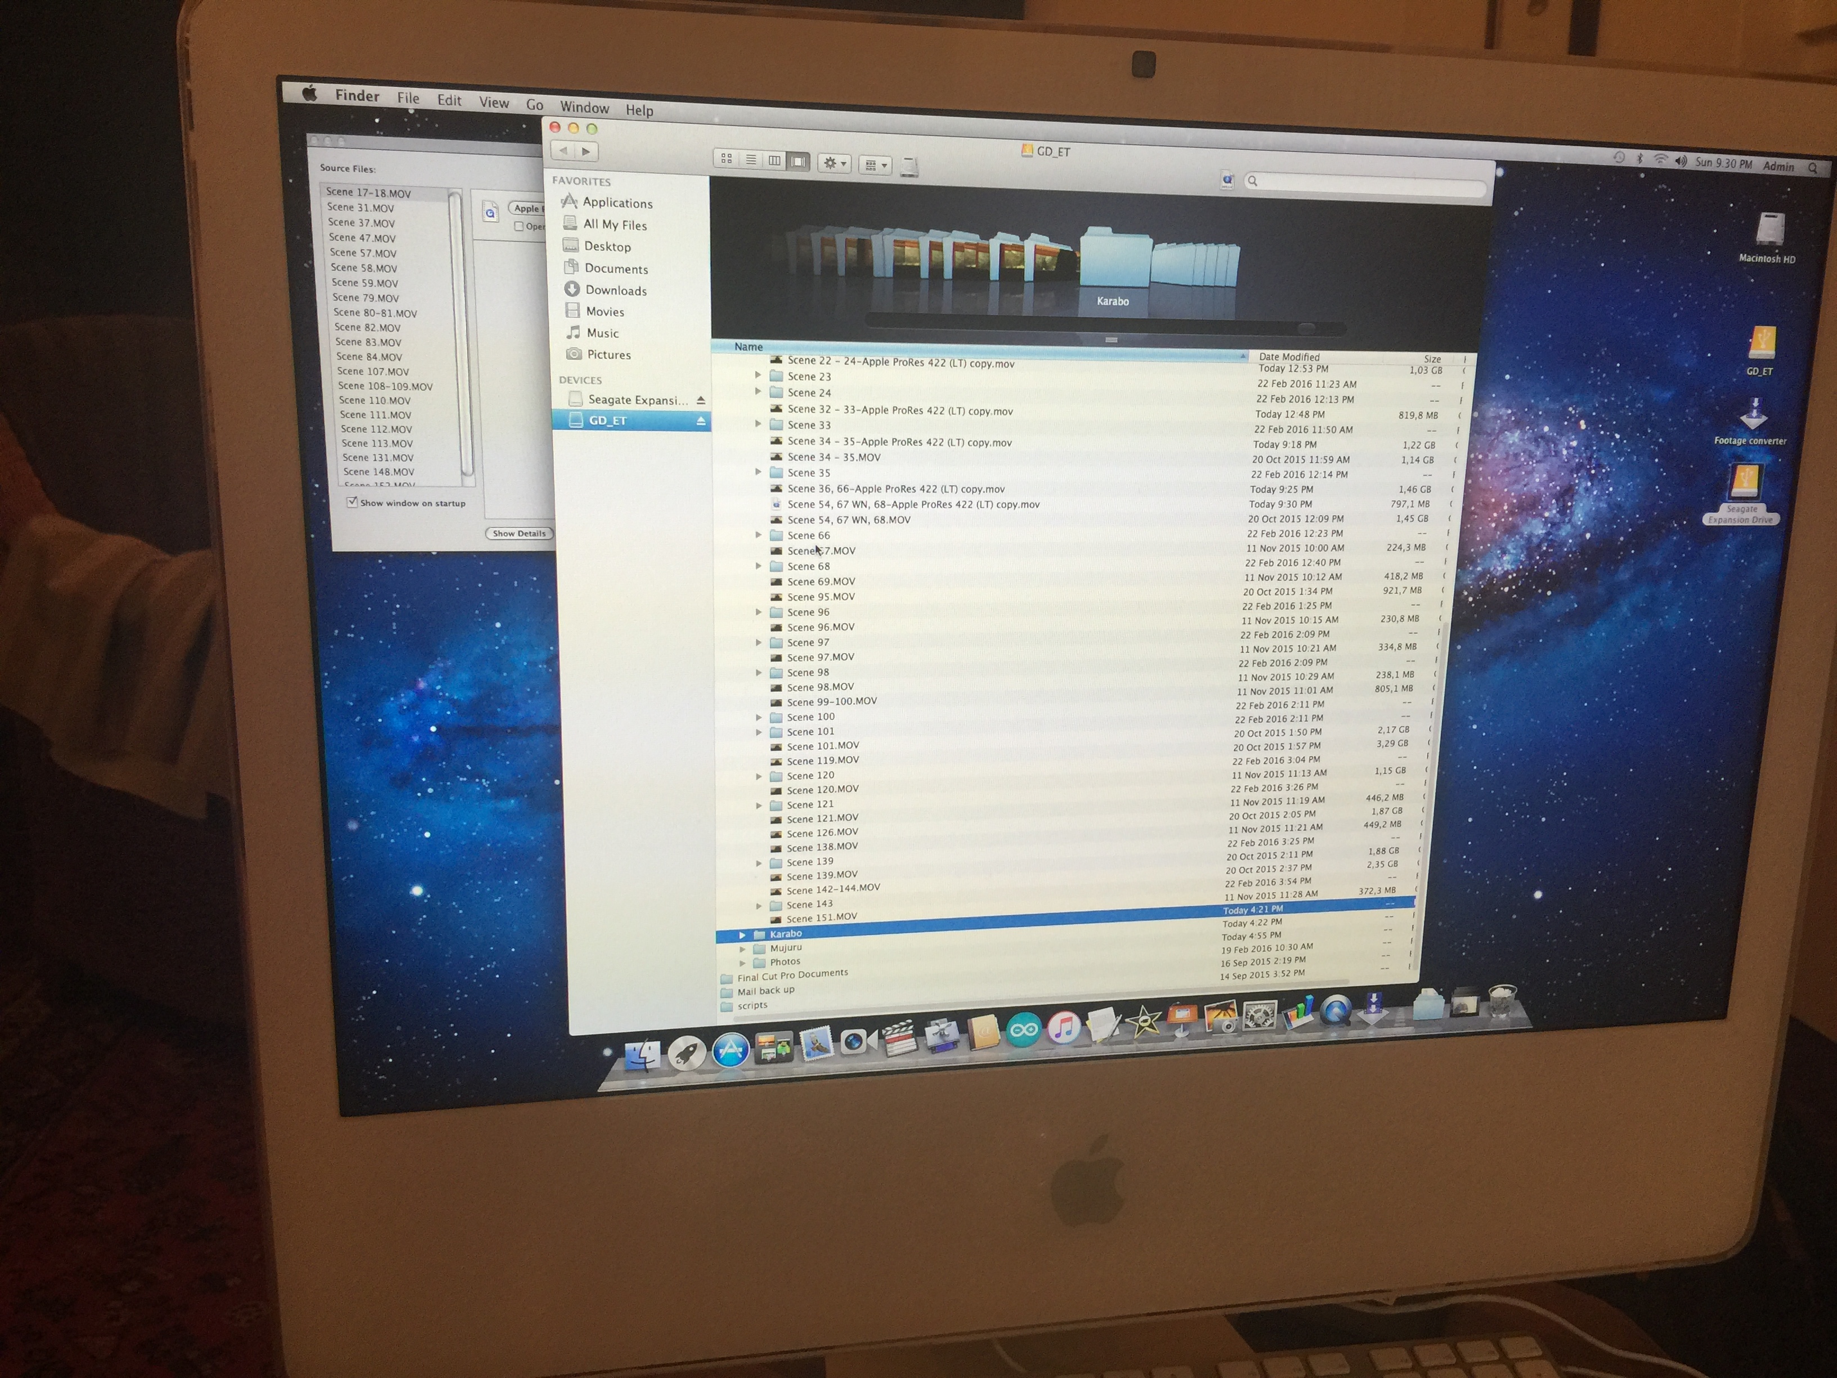
Task: Eject the Seagate Expansion drive in sidebar
Action: pos(701,400)
